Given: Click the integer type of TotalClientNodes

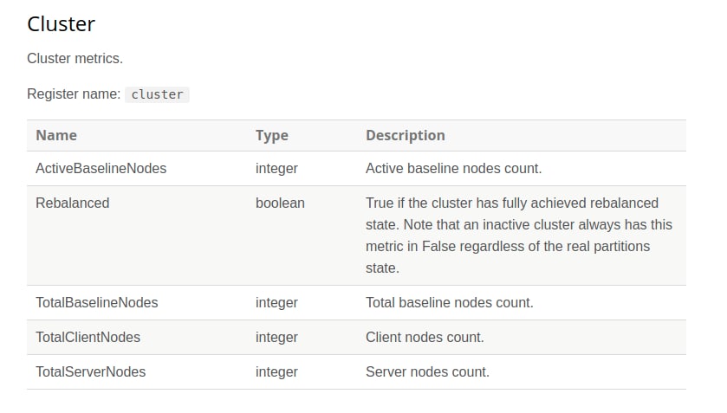Looking at the screenshot, I should click(x=276, y=337).
